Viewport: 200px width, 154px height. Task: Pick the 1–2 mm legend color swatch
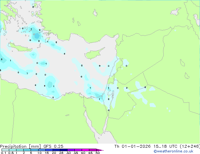(x=20, y=150)
